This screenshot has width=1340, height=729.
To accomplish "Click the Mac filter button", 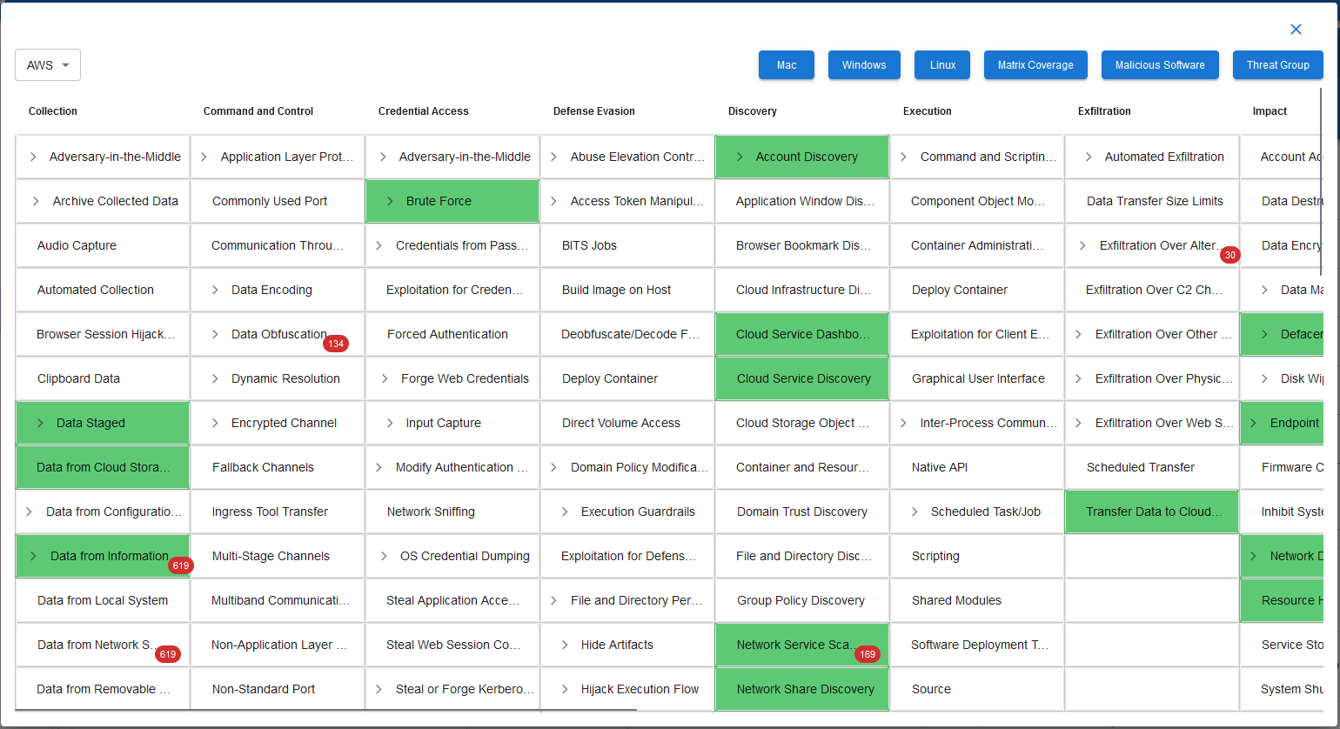I will click(x=786, y=65).
